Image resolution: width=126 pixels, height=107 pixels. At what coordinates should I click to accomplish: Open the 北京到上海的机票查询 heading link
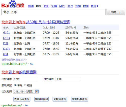pos(19,72)
